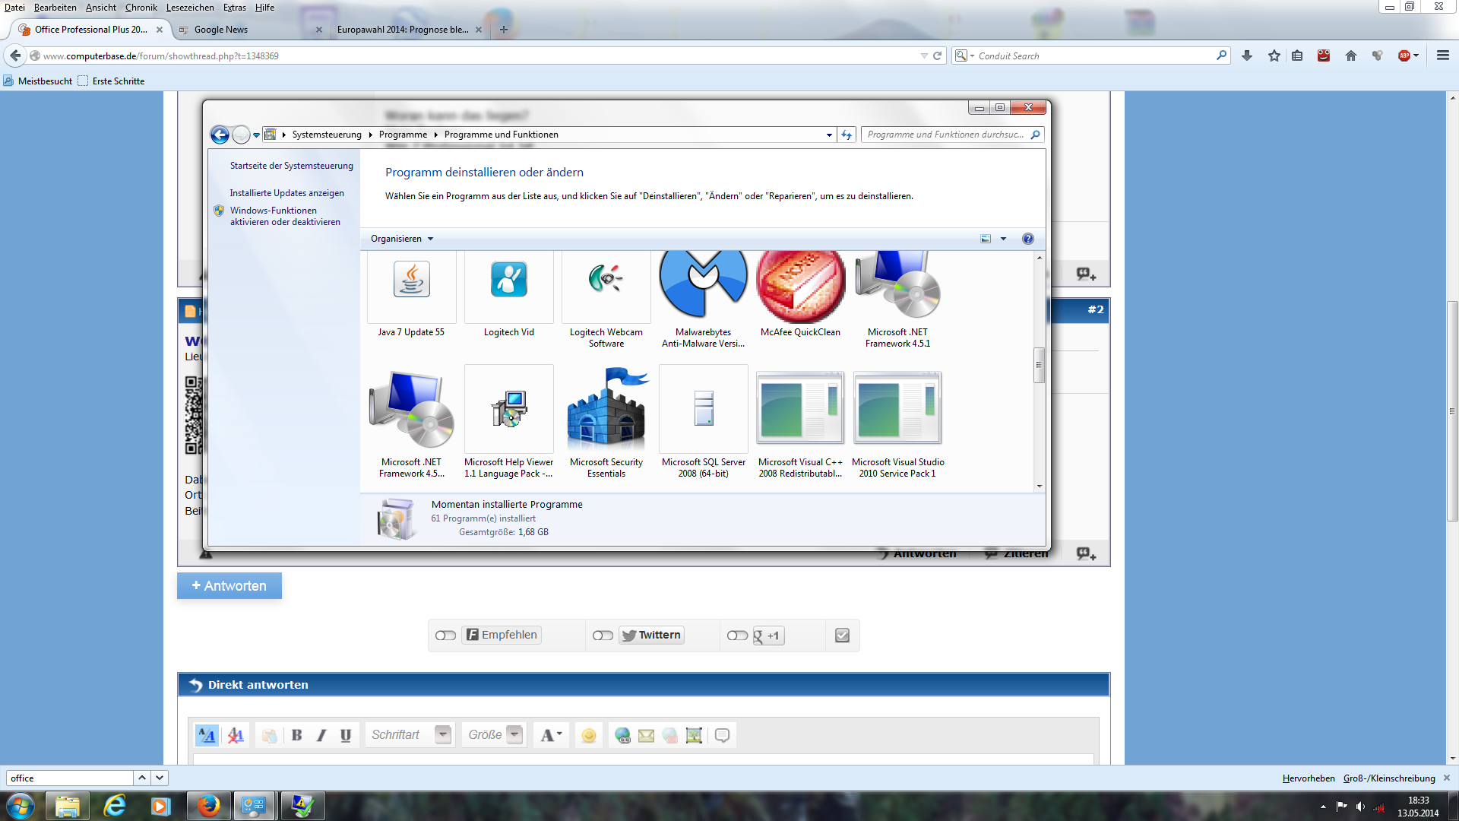
Task: Open the Firefox home page icon
Action: click(x=1351, y=55)
